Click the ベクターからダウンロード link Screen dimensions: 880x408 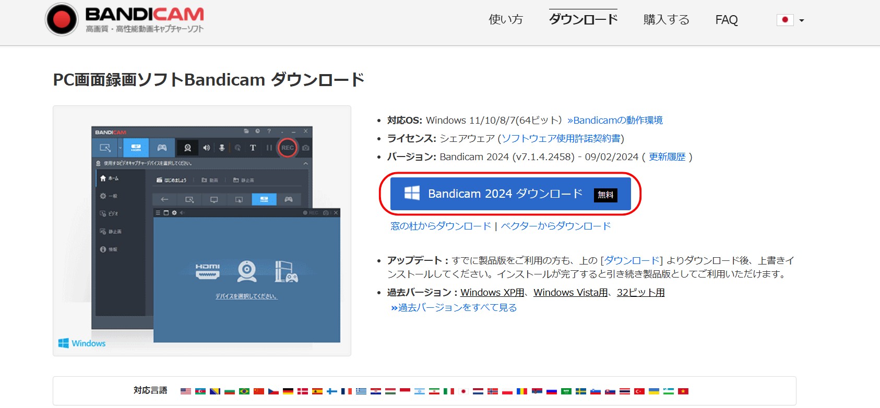pos(556,226)
